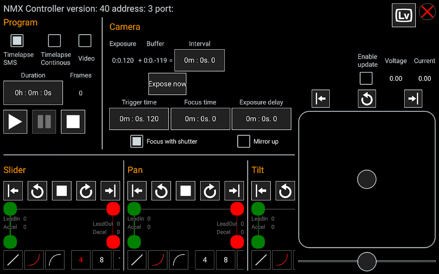Tick the Enable update checkbox

click(x=366, y=78)
